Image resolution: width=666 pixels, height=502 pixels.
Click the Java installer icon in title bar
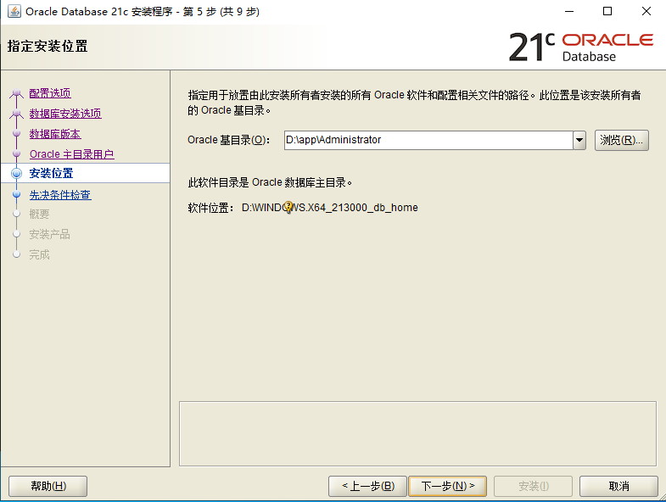pos(14,12)
